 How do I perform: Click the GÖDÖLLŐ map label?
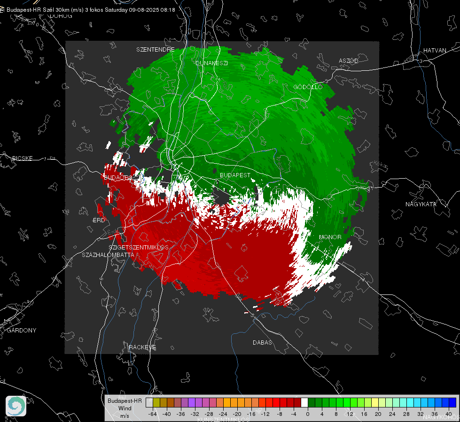tap(308, 87)
